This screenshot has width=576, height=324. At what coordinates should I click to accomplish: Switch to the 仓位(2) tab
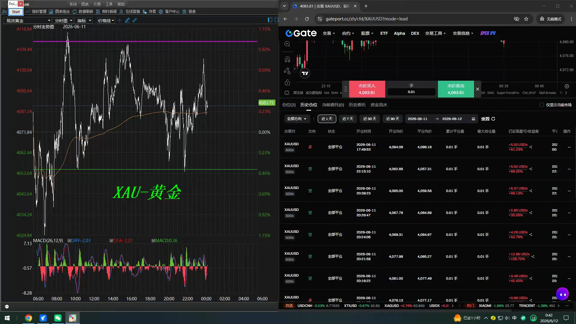289,105
